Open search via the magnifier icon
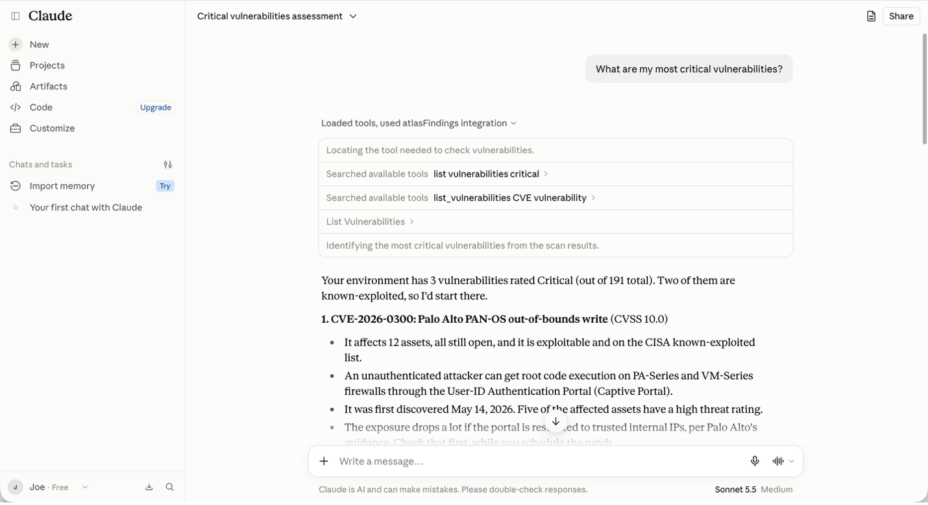 [x=170, y=487]
